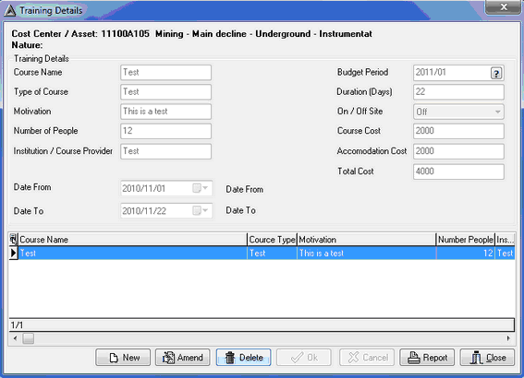This screenshot has height=378, width=524.
Task: Click the scroll right arrow of the grid
Action: click(508, 338)
